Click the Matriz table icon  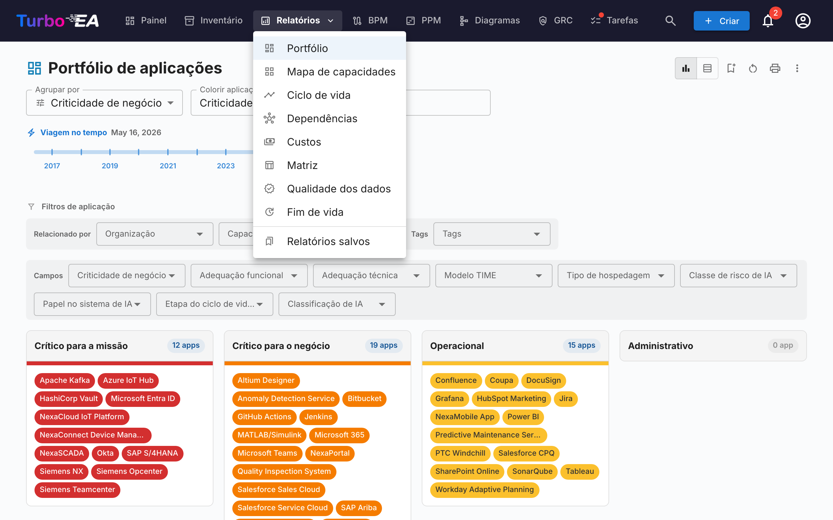(x=269, y=165)
